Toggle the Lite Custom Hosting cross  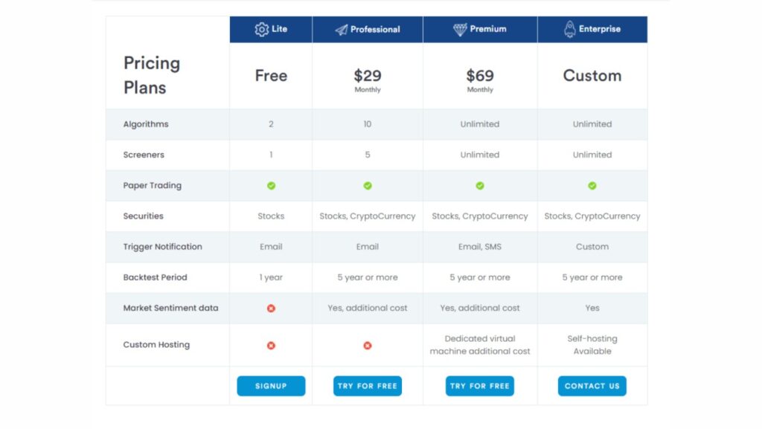[x=271, y=345]
